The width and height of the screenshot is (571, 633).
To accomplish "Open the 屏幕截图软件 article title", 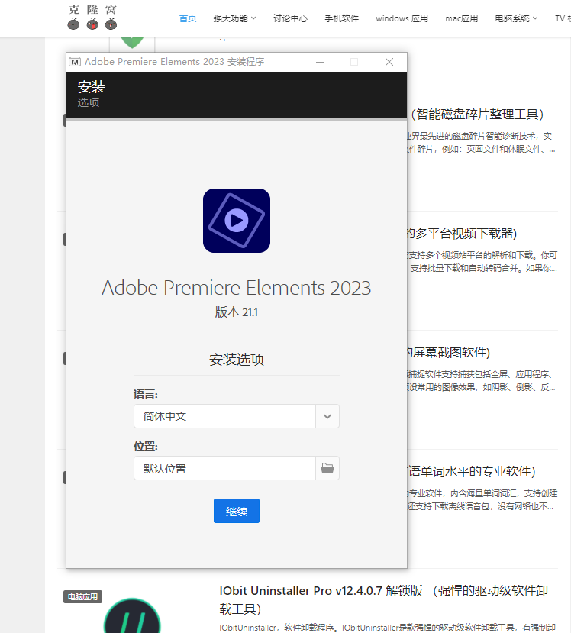I will (x=448, y=353).
